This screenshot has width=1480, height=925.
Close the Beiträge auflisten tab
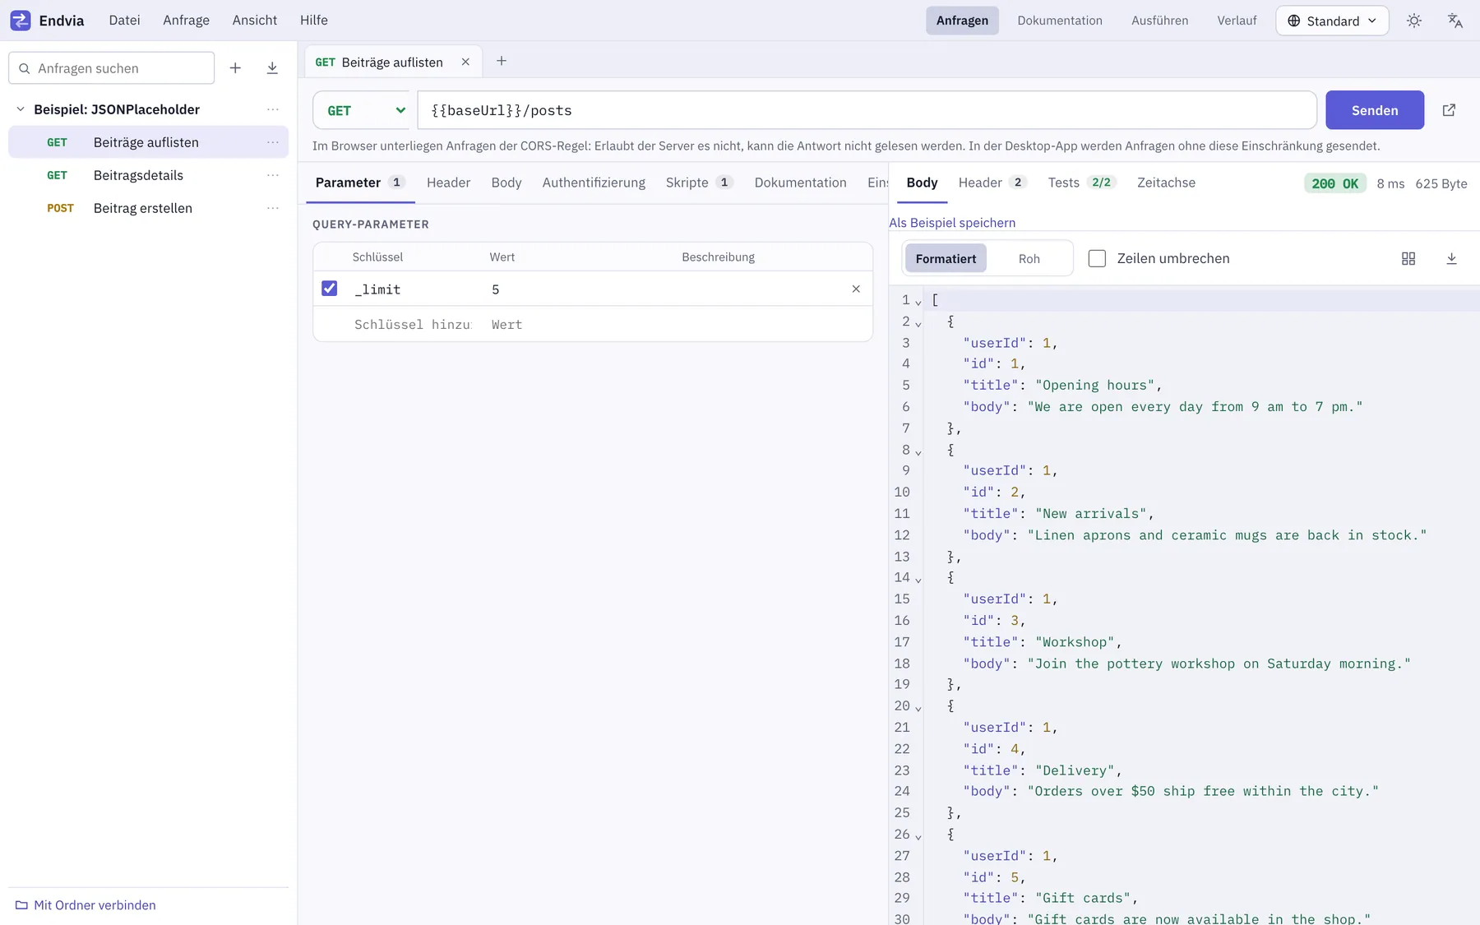(465, 62)
